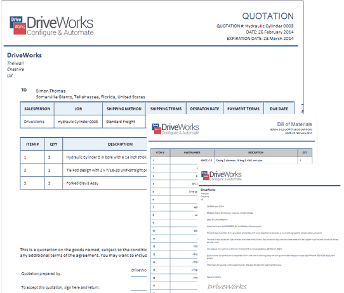Click the DriveWorks logo on the Bill of Materials
The height and width of the screenshot is (293, 344).
[176, 129]
